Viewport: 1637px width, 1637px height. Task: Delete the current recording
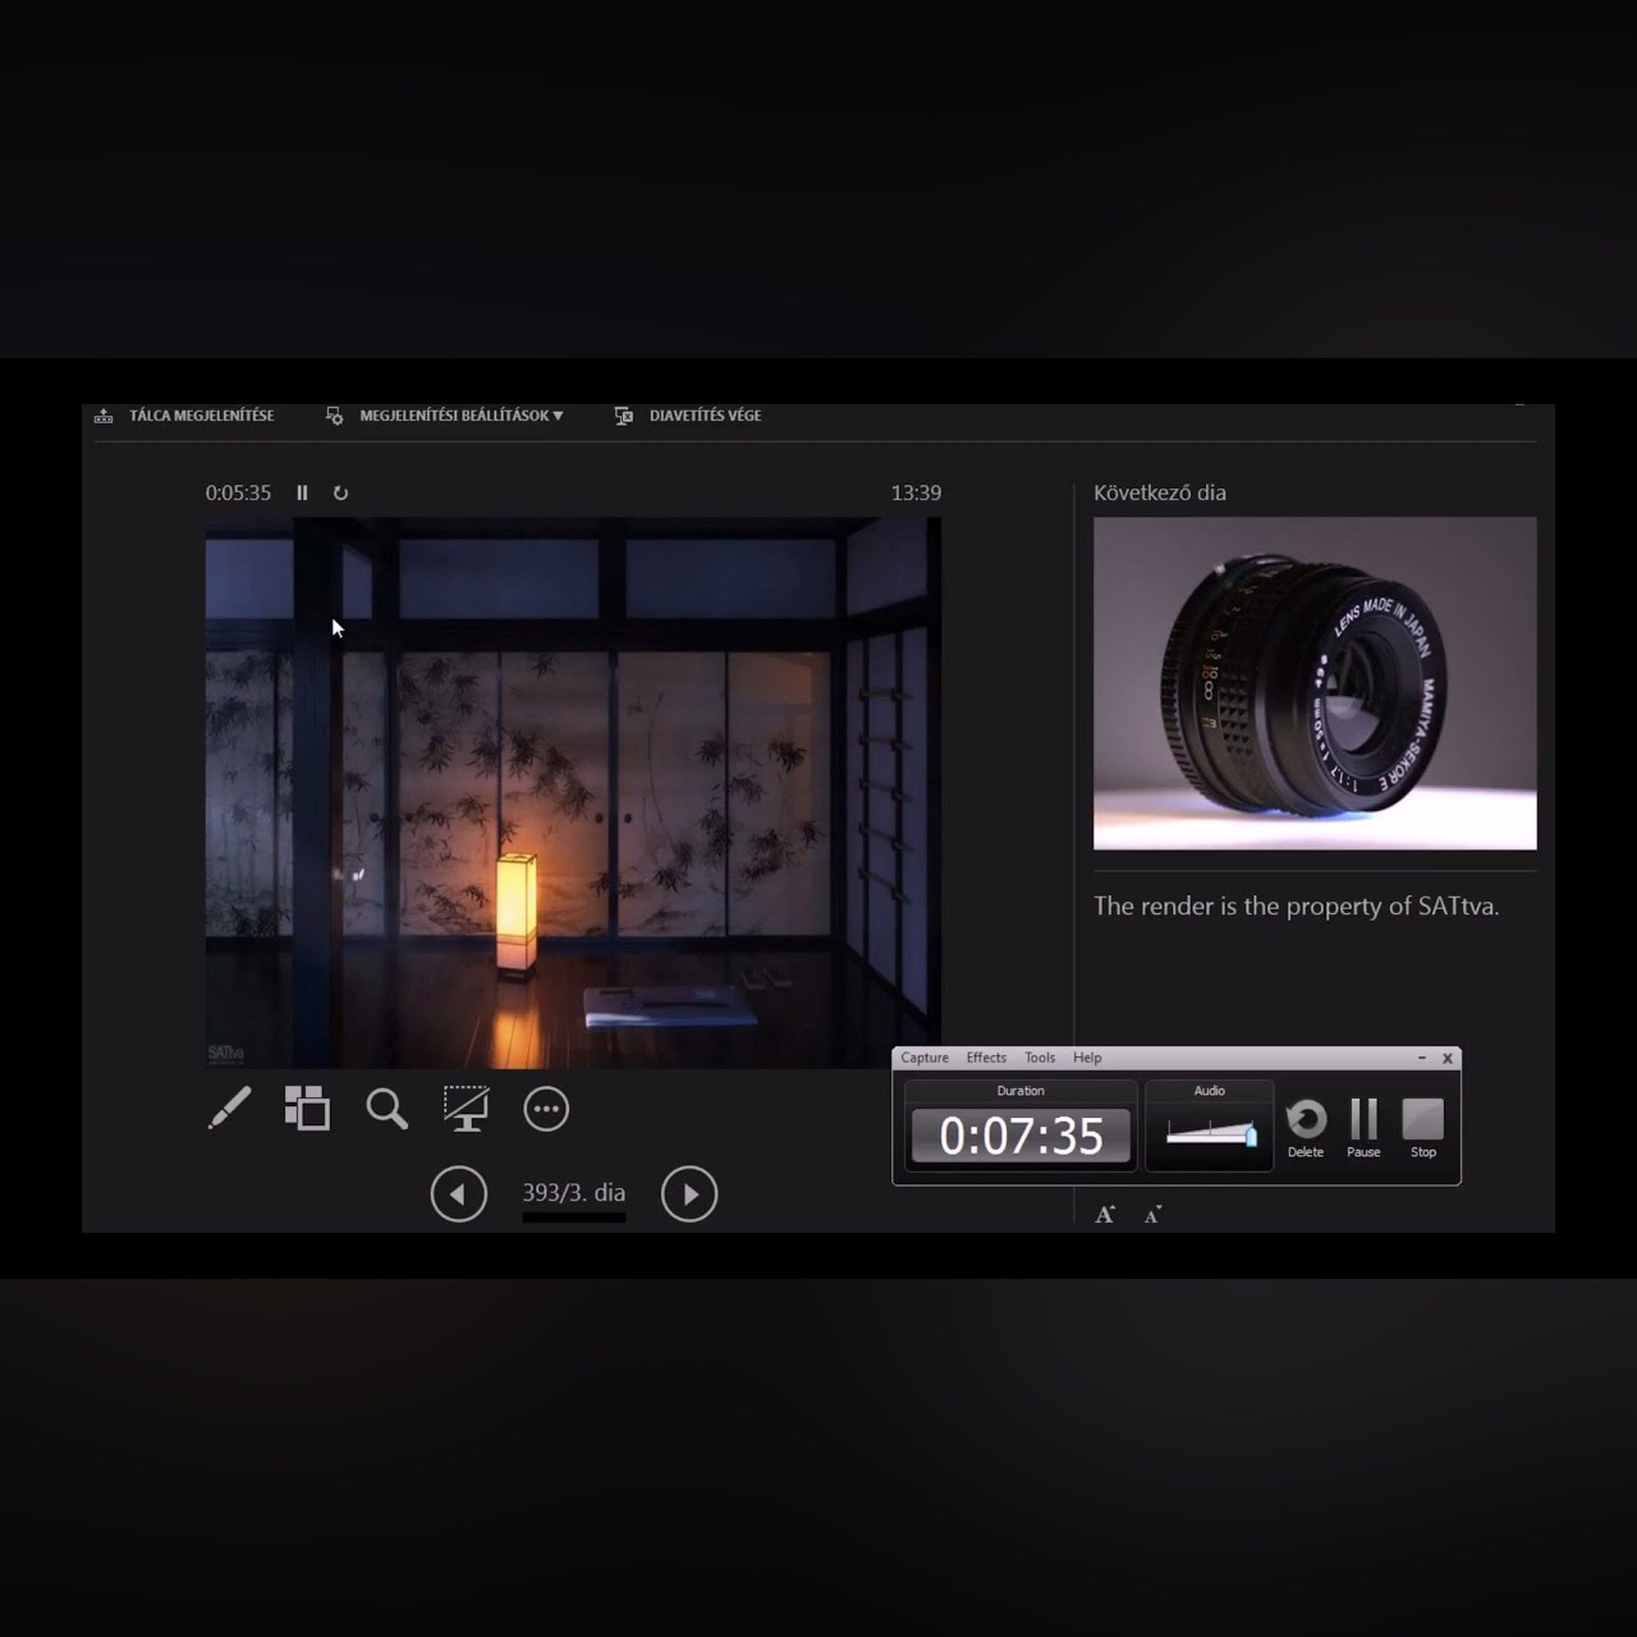tap(1306, 1128)
